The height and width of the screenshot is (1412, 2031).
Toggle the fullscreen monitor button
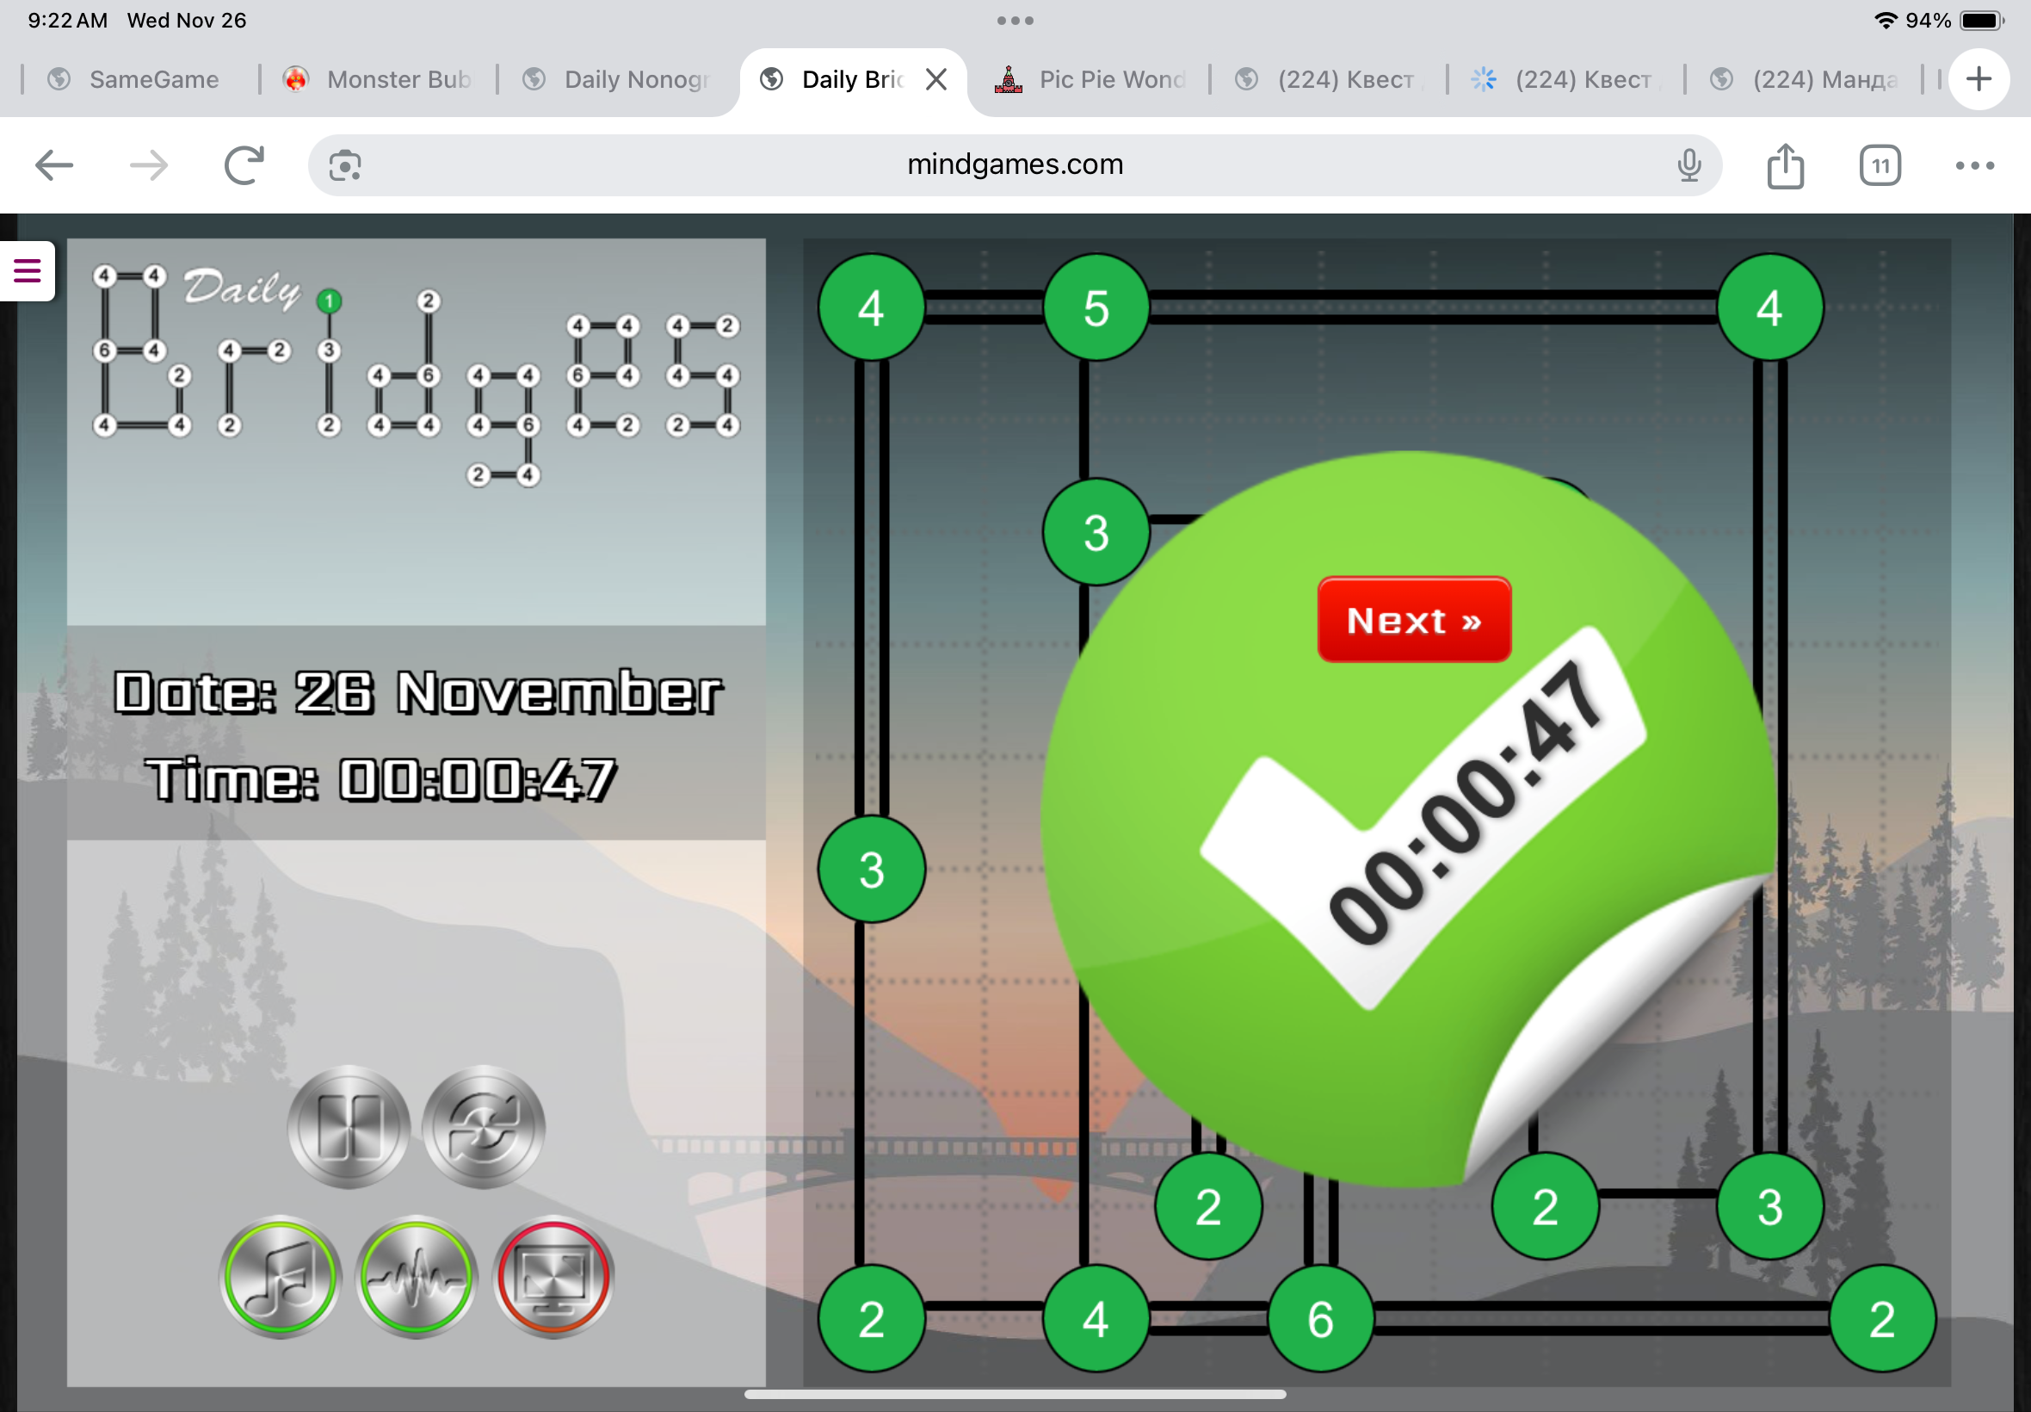[x=553, y=1277]
